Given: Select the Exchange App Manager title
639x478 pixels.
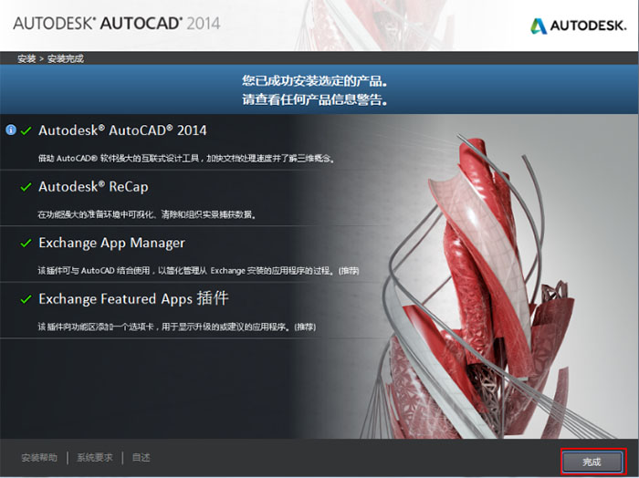Looking at the screenshot, I should click(x=111, y=243).
